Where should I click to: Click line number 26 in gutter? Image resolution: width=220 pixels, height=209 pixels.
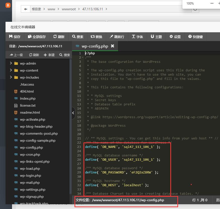(x=79, y=160)
